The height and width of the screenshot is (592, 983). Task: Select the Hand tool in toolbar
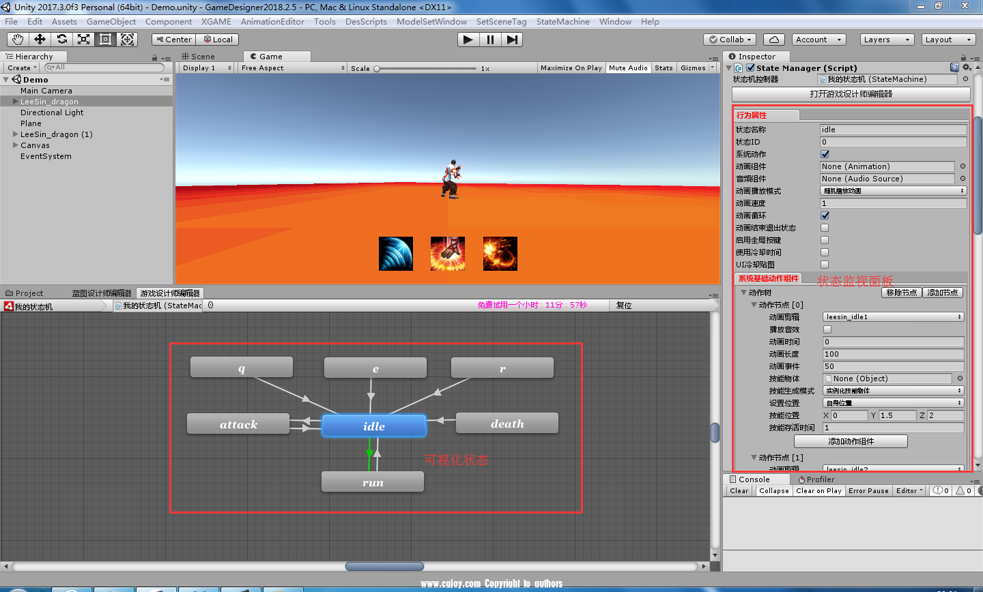click(x=18, y=40)
